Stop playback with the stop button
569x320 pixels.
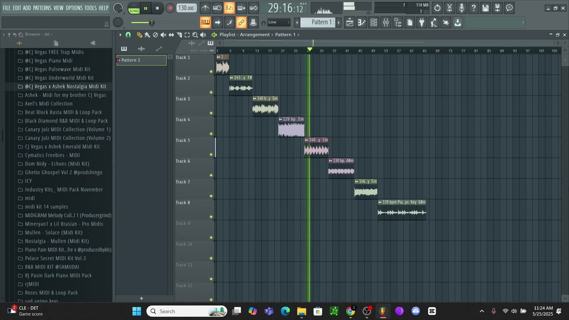157,8
